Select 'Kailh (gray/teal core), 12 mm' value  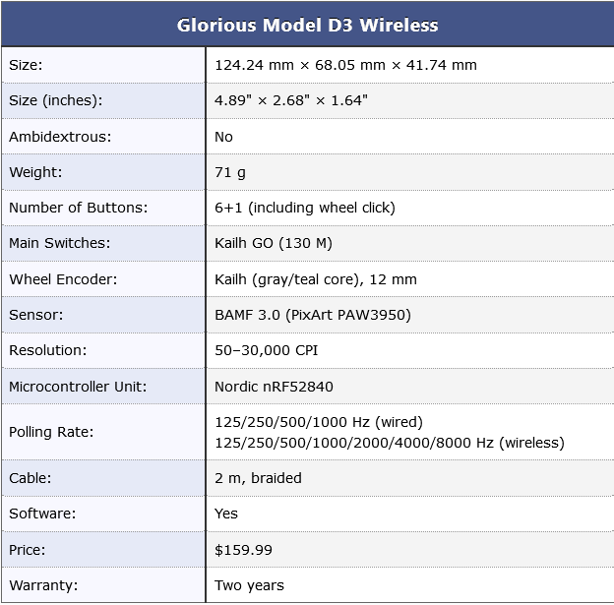point(316,279)
